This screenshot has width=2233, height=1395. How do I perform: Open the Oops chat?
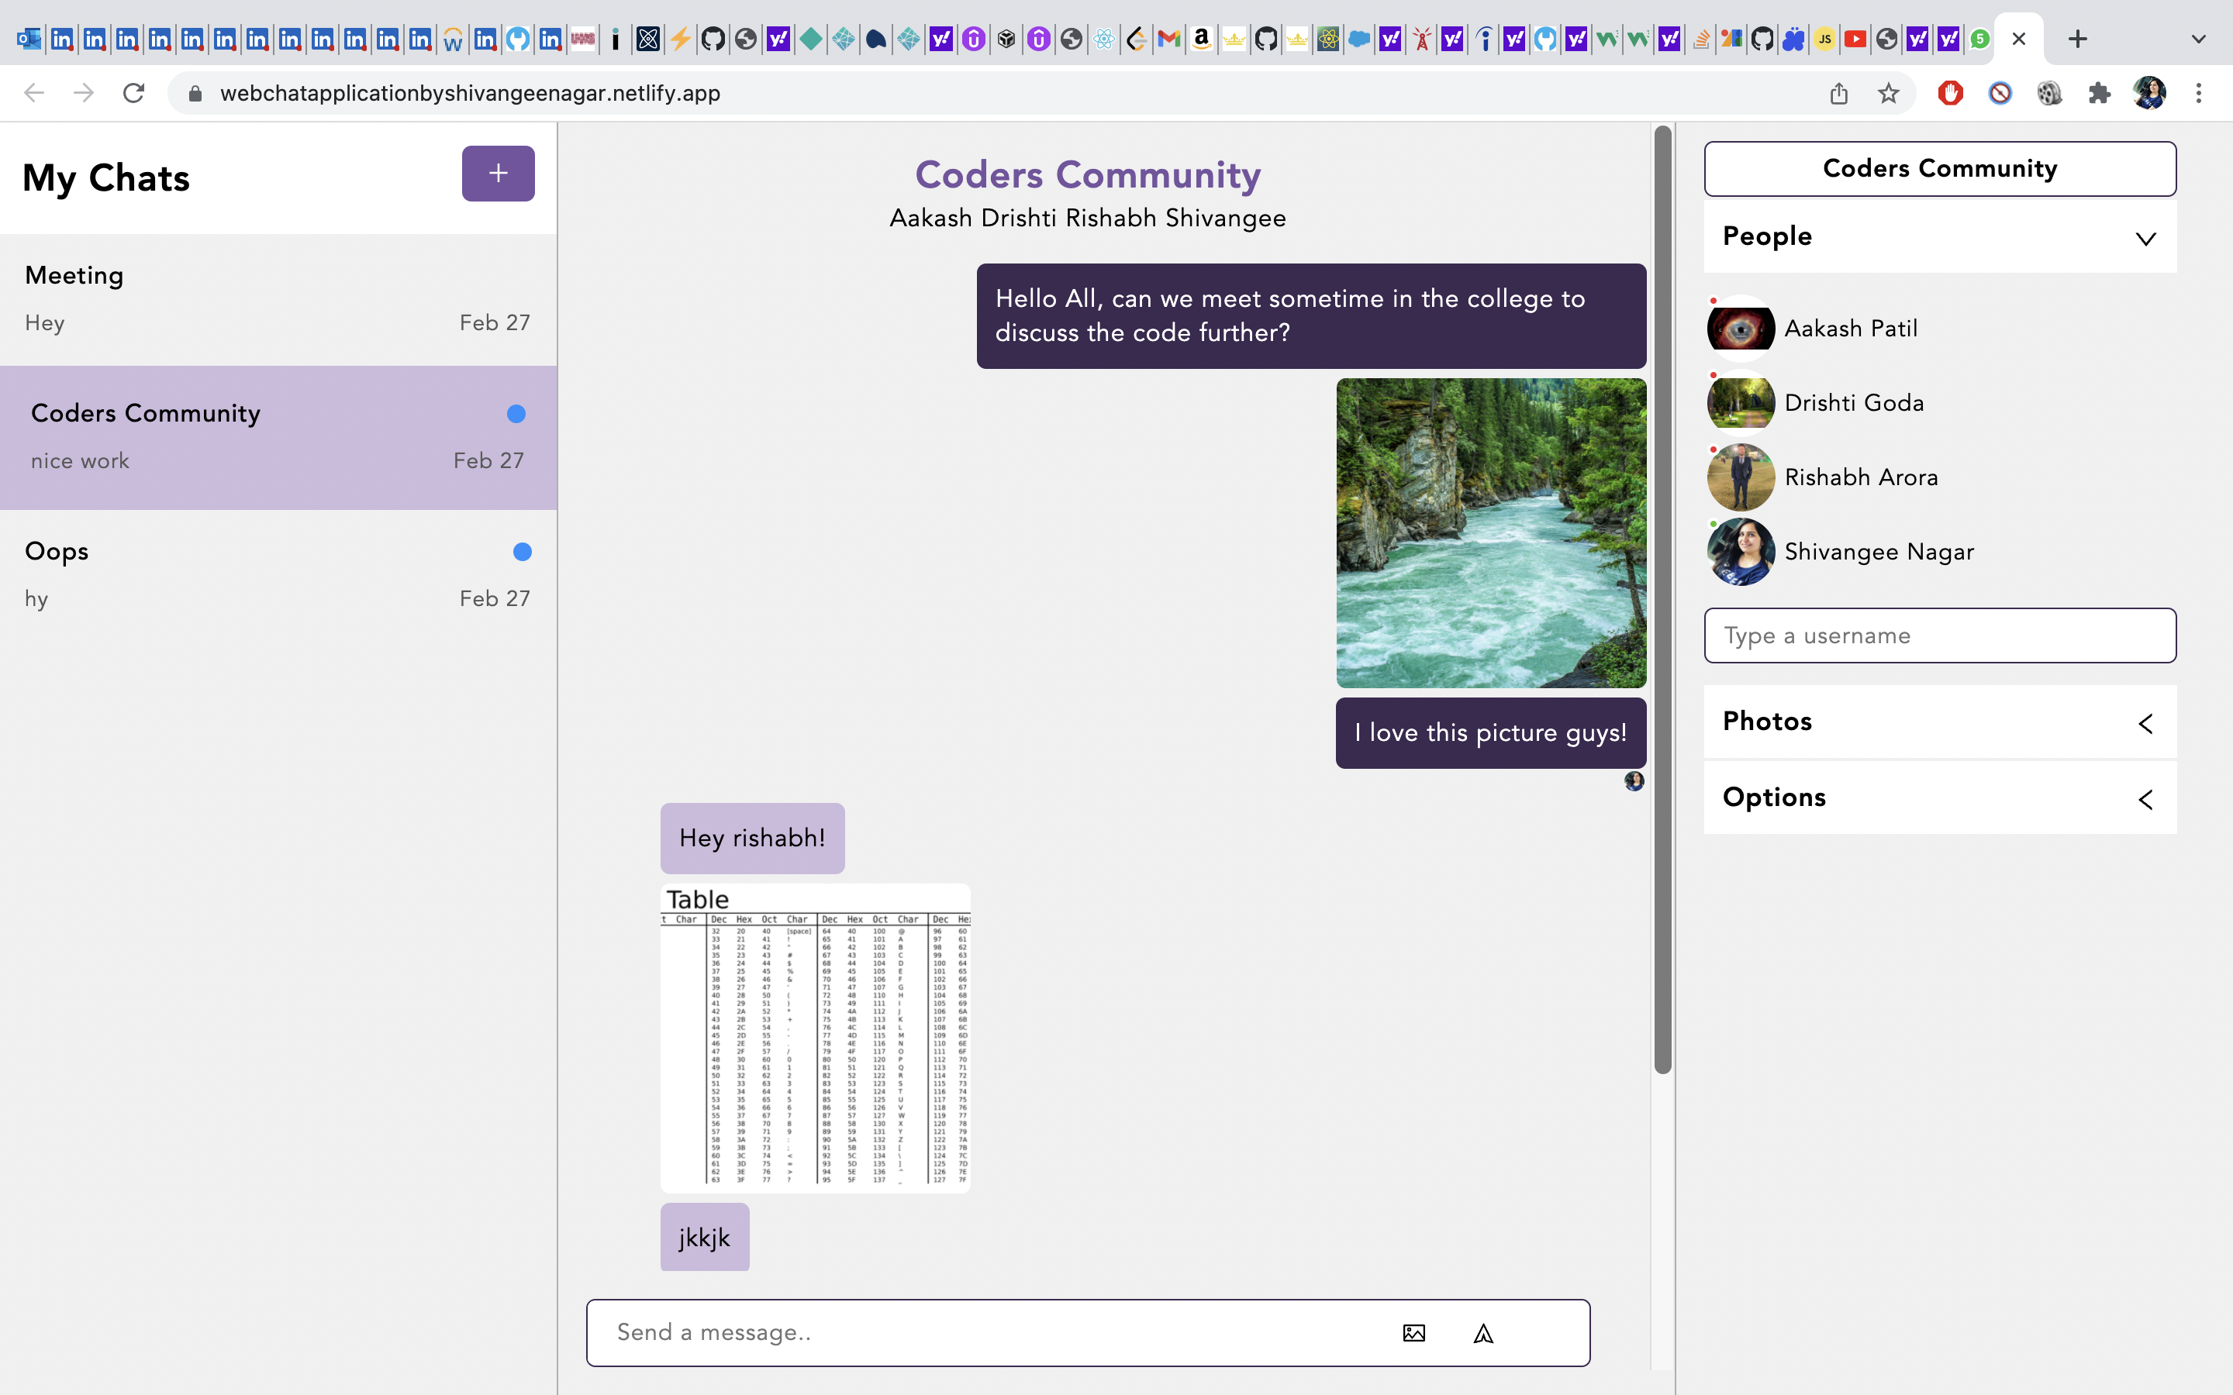point(278,576)
